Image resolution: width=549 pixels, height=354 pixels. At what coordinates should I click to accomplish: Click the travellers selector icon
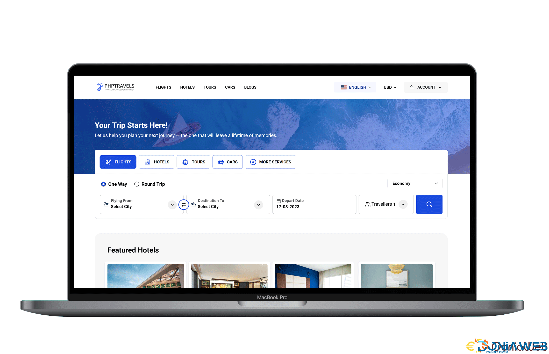(367, 204)
